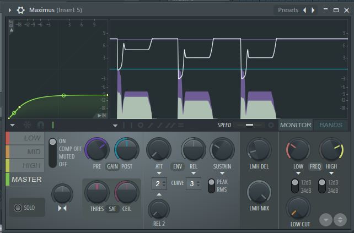Go to the next preset arrow

(x=313, y=10)
